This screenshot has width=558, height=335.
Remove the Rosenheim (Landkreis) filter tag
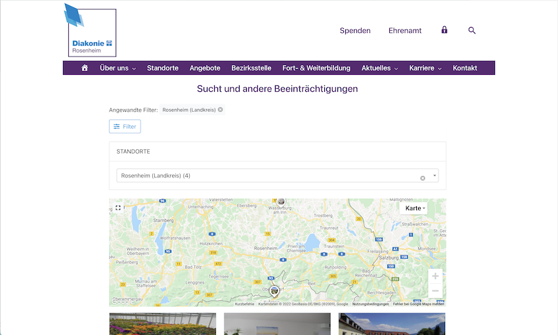pos(221,110)
